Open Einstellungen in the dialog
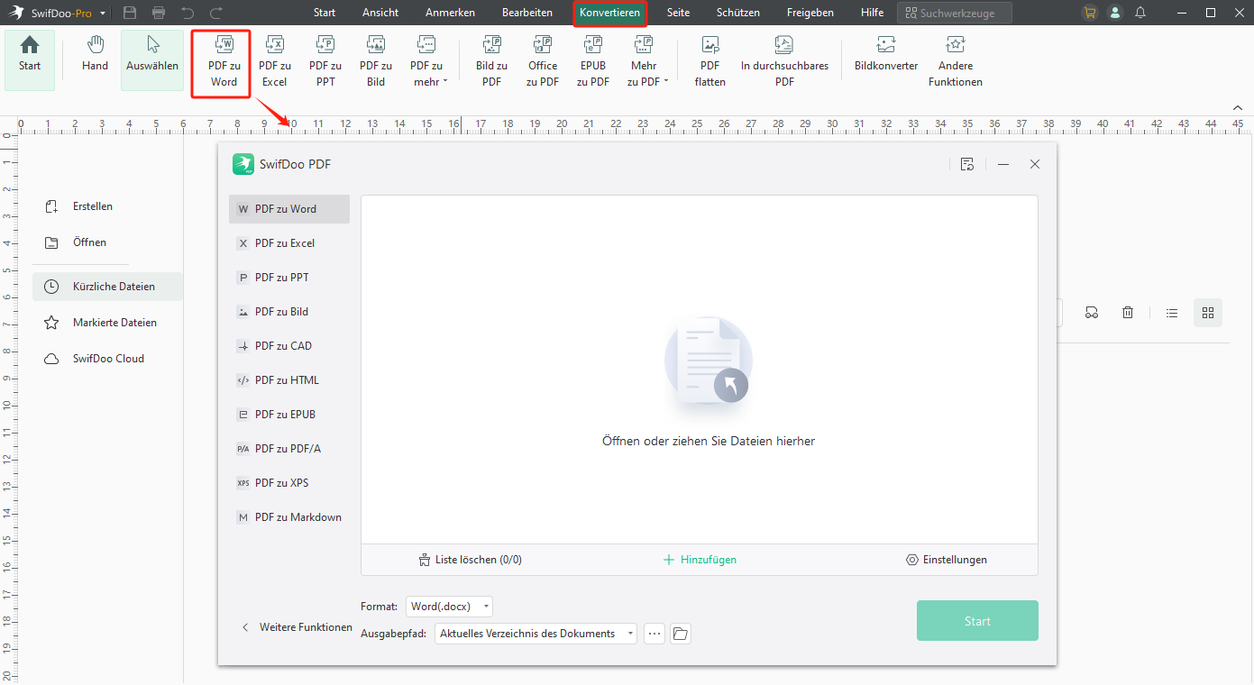 947,560
